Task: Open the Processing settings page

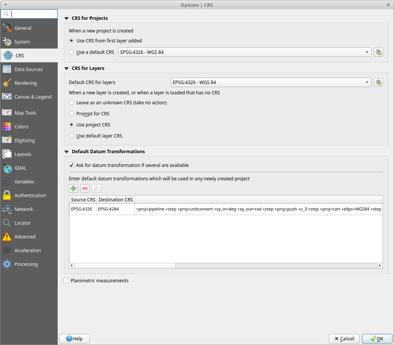Action: (x=26, y=264)
